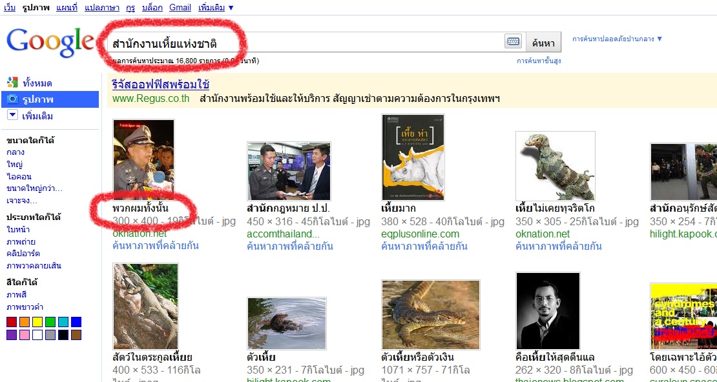Filter size by กลาง (medium)
Screen dimensions: 717x382
tap(16, 152)
